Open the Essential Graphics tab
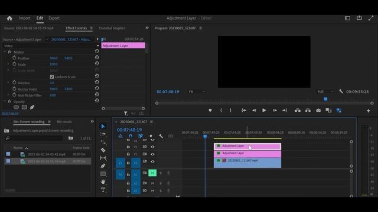Screen dimensions: 378x212 [112, 28]
